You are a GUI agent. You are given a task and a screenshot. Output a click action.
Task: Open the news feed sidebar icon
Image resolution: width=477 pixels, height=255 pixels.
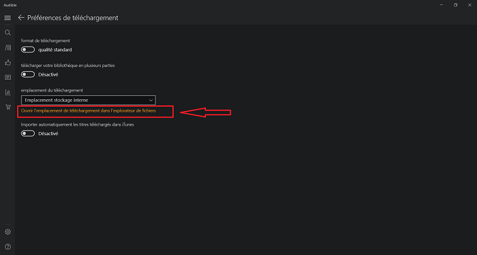8,77
